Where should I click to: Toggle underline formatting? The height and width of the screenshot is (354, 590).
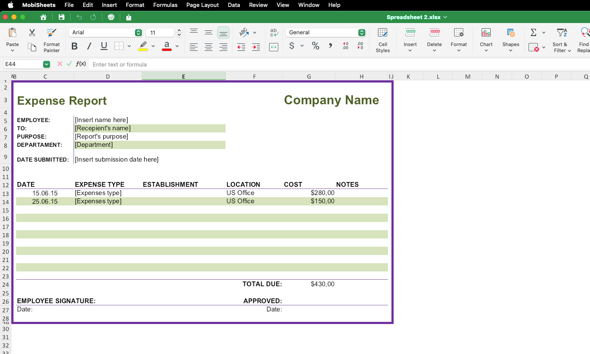104,46
